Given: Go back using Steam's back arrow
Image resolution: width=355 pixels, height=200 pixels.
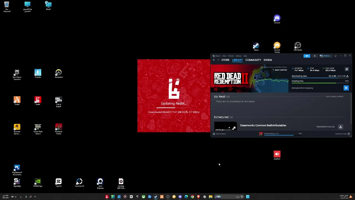Looking at the screenshot, I should [214, 60].
